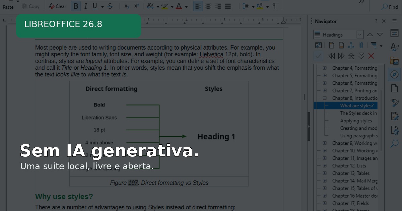402x211 pixels.
Task: Open the Line Spacing dropdown arrow
Action: click(x=253, y=6)
